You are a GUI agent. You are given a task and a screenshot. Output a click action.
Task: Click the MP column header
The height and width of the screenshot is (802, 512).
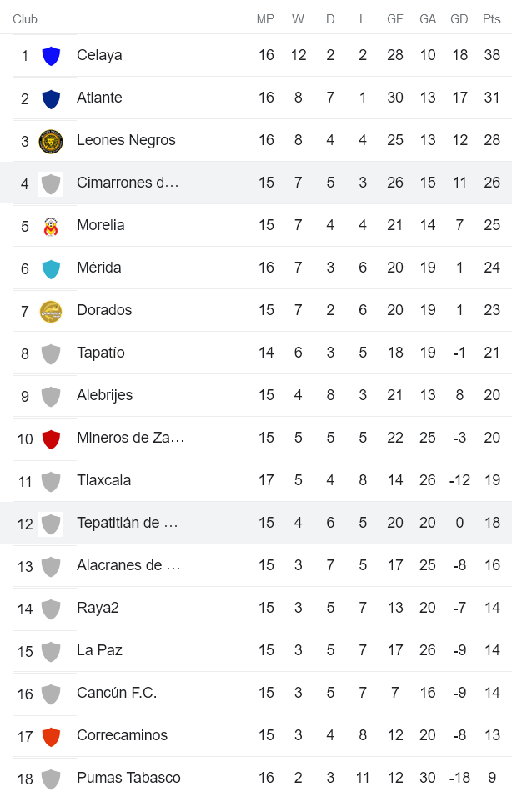pyautogui.click(x=265, y=19)
